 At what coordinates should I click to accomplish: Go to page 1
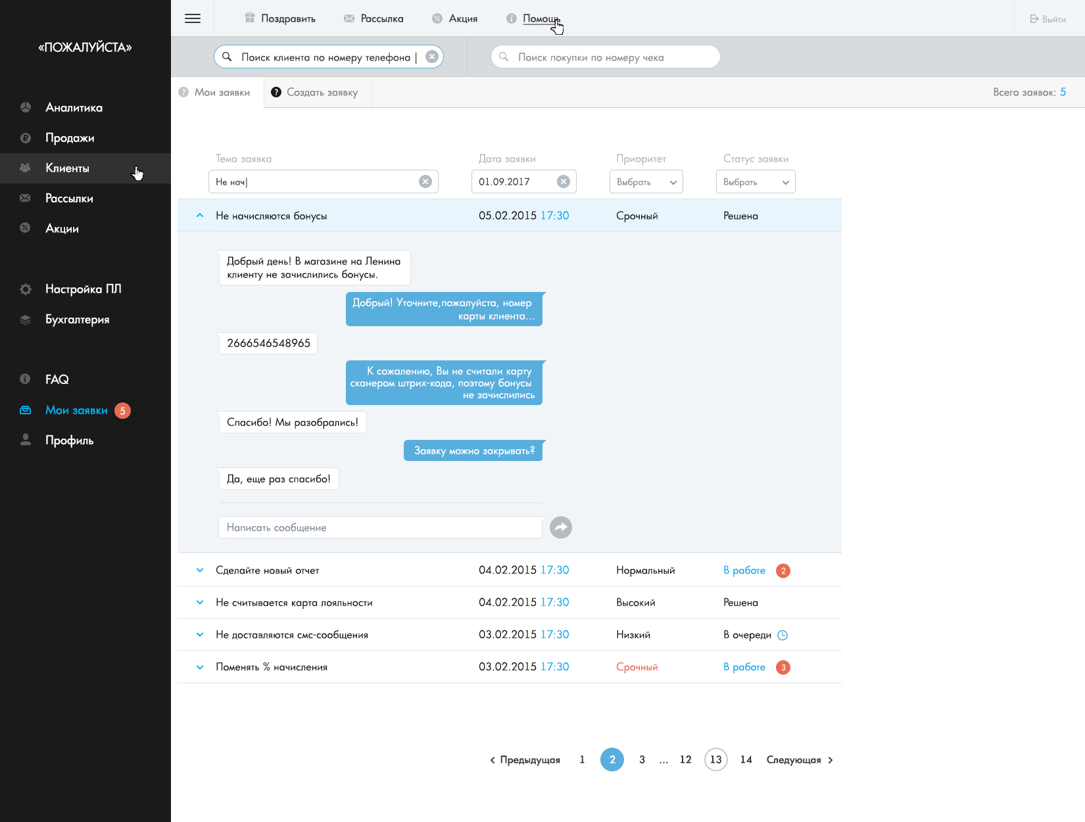(x=582, y=760)
